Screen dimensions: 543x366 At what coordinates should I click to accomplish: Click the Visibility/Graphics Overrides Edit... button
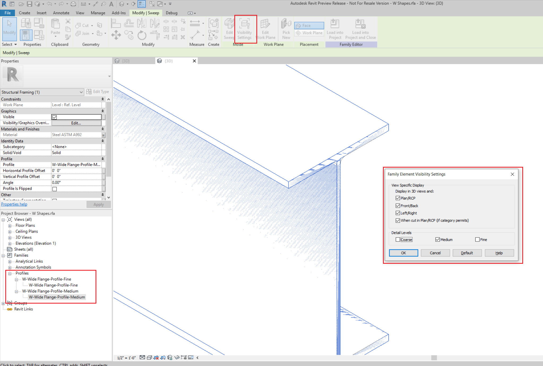(x=76, y=123)
